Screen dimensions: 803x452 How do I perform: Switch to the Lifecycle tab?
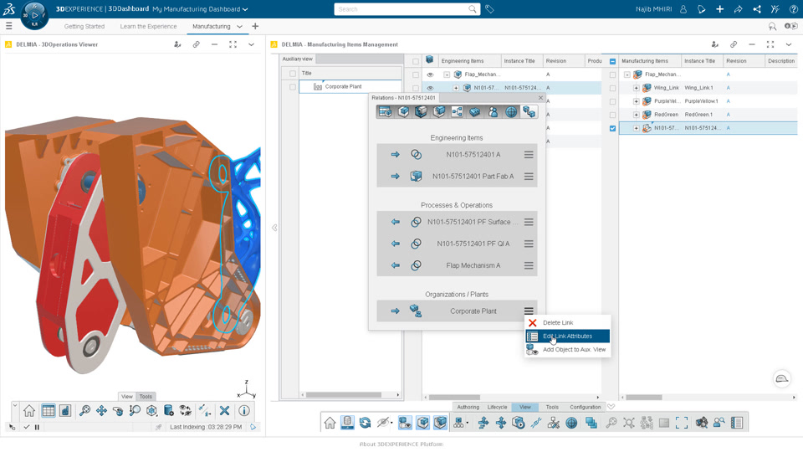click(x=497, y=407)
